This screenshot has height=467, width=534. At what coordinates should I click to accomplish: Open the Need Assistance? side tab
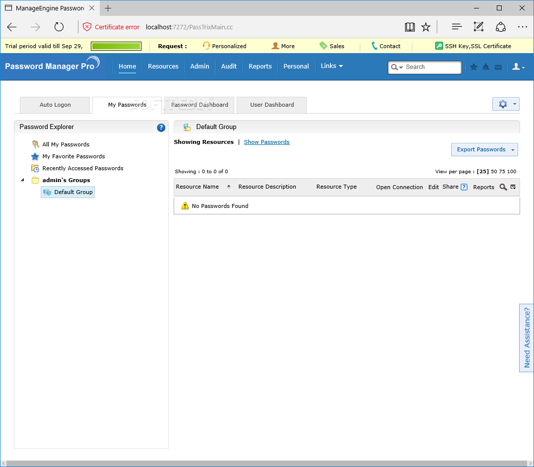pos(527,338)
